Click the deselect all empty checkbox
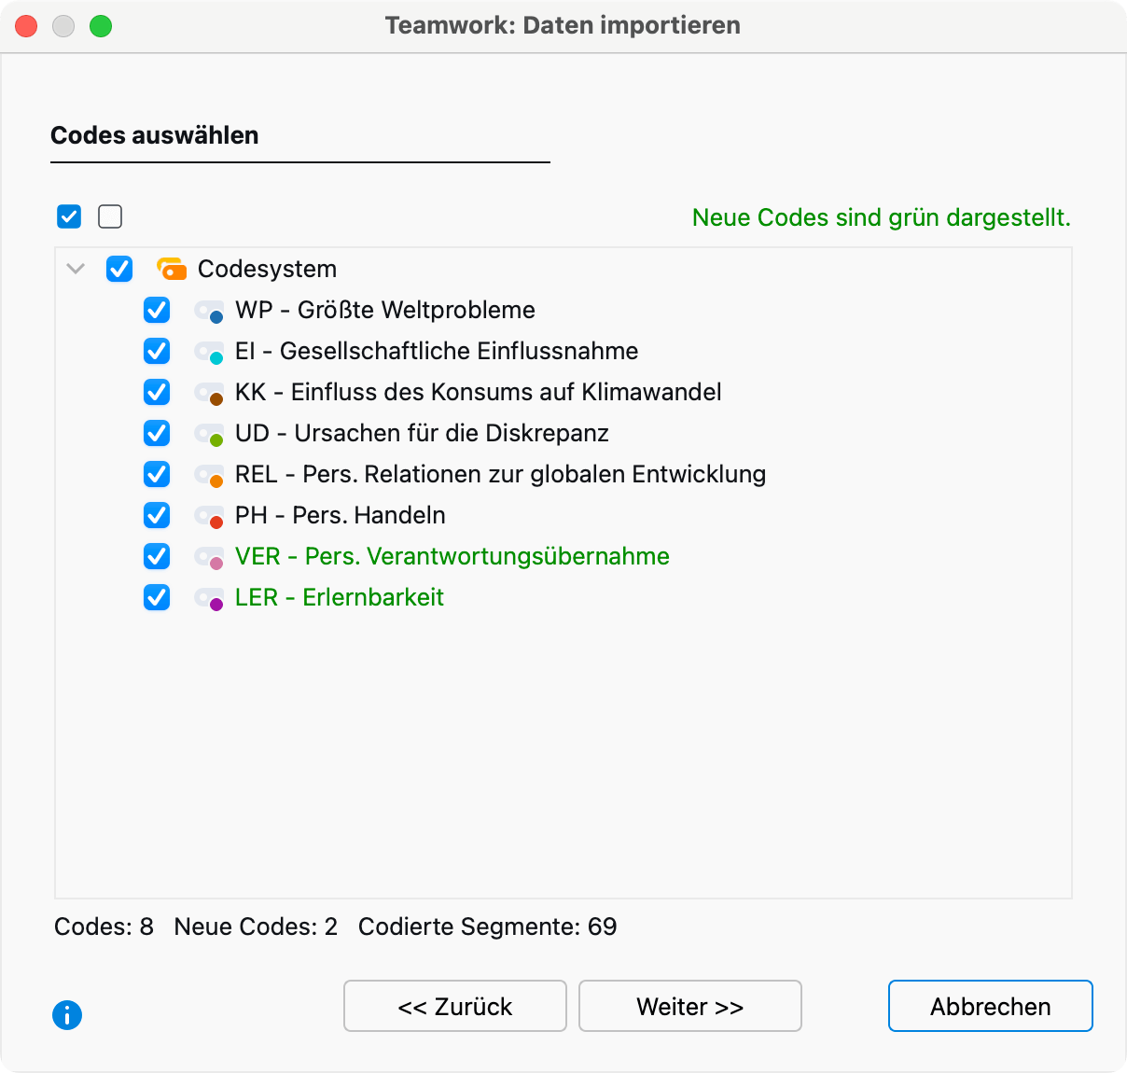Image resolution: width=1127 pixels, height=1073 pixels. pyautogui.click(x=110, y=216)
